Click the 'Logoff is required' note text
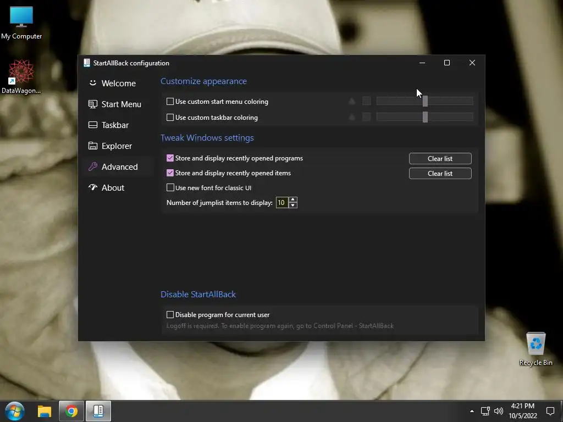Screen dimensions: 563x422 [x=280, y=326]
